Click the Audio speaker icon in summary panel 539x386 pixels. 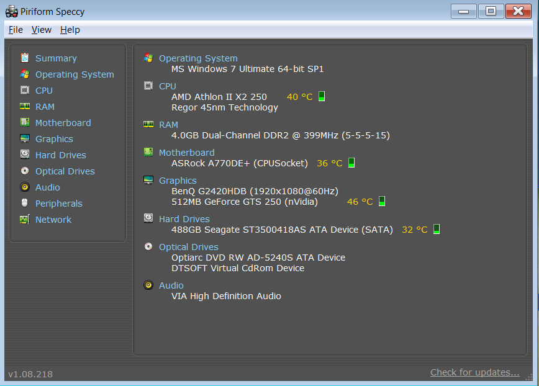[x=148, y=285]
